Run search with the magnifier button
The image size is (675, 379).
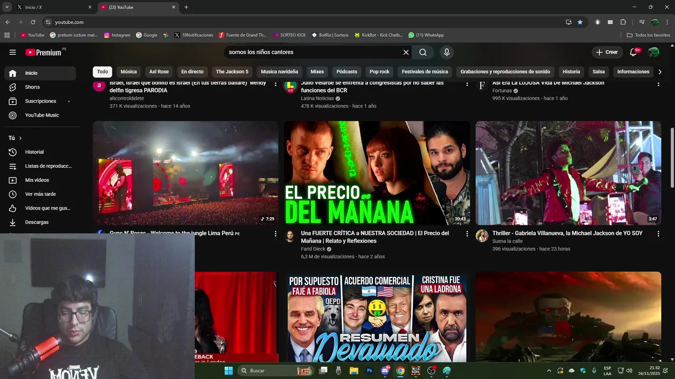coord(423,52)
